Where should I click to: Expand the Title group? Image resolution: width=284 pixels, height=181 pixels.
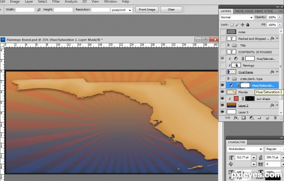(x=229, y=45)
